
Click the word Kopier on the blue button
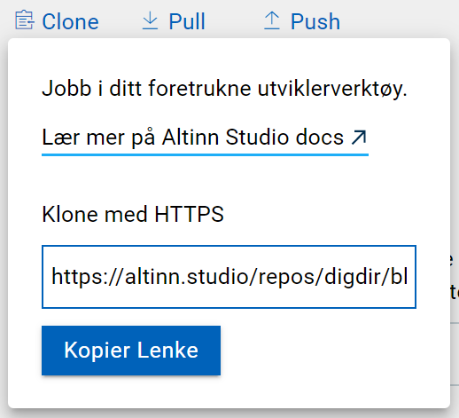[x=97, y=351]
